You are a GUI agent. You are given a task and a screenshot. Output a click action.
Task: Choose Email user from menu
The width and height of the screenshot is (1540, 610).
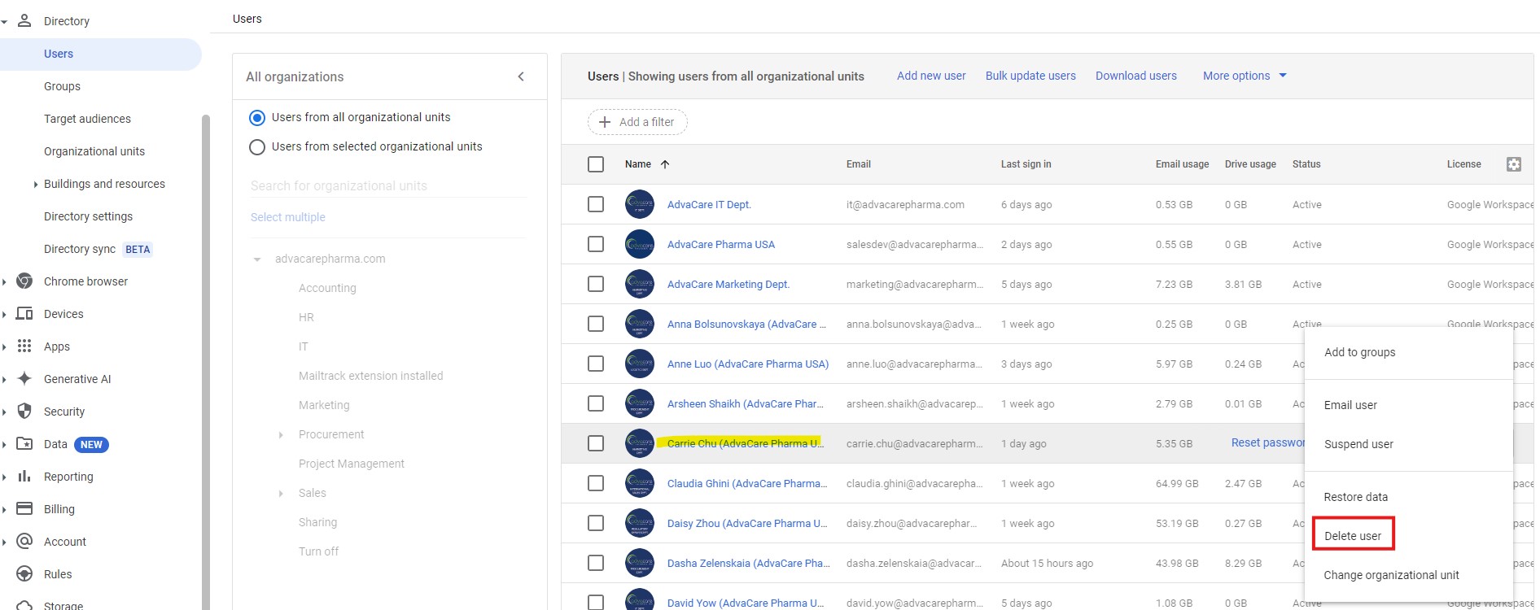coord(1408,405)
